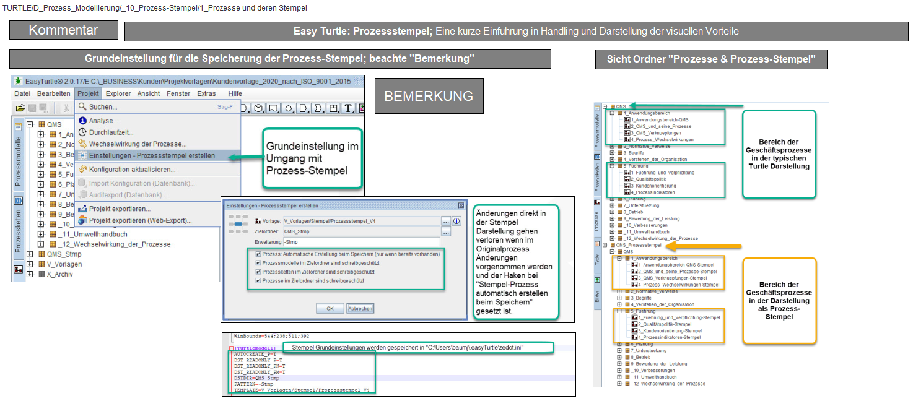
Task: Click the info icon beside Vorlage
Action: click(457, 221)
